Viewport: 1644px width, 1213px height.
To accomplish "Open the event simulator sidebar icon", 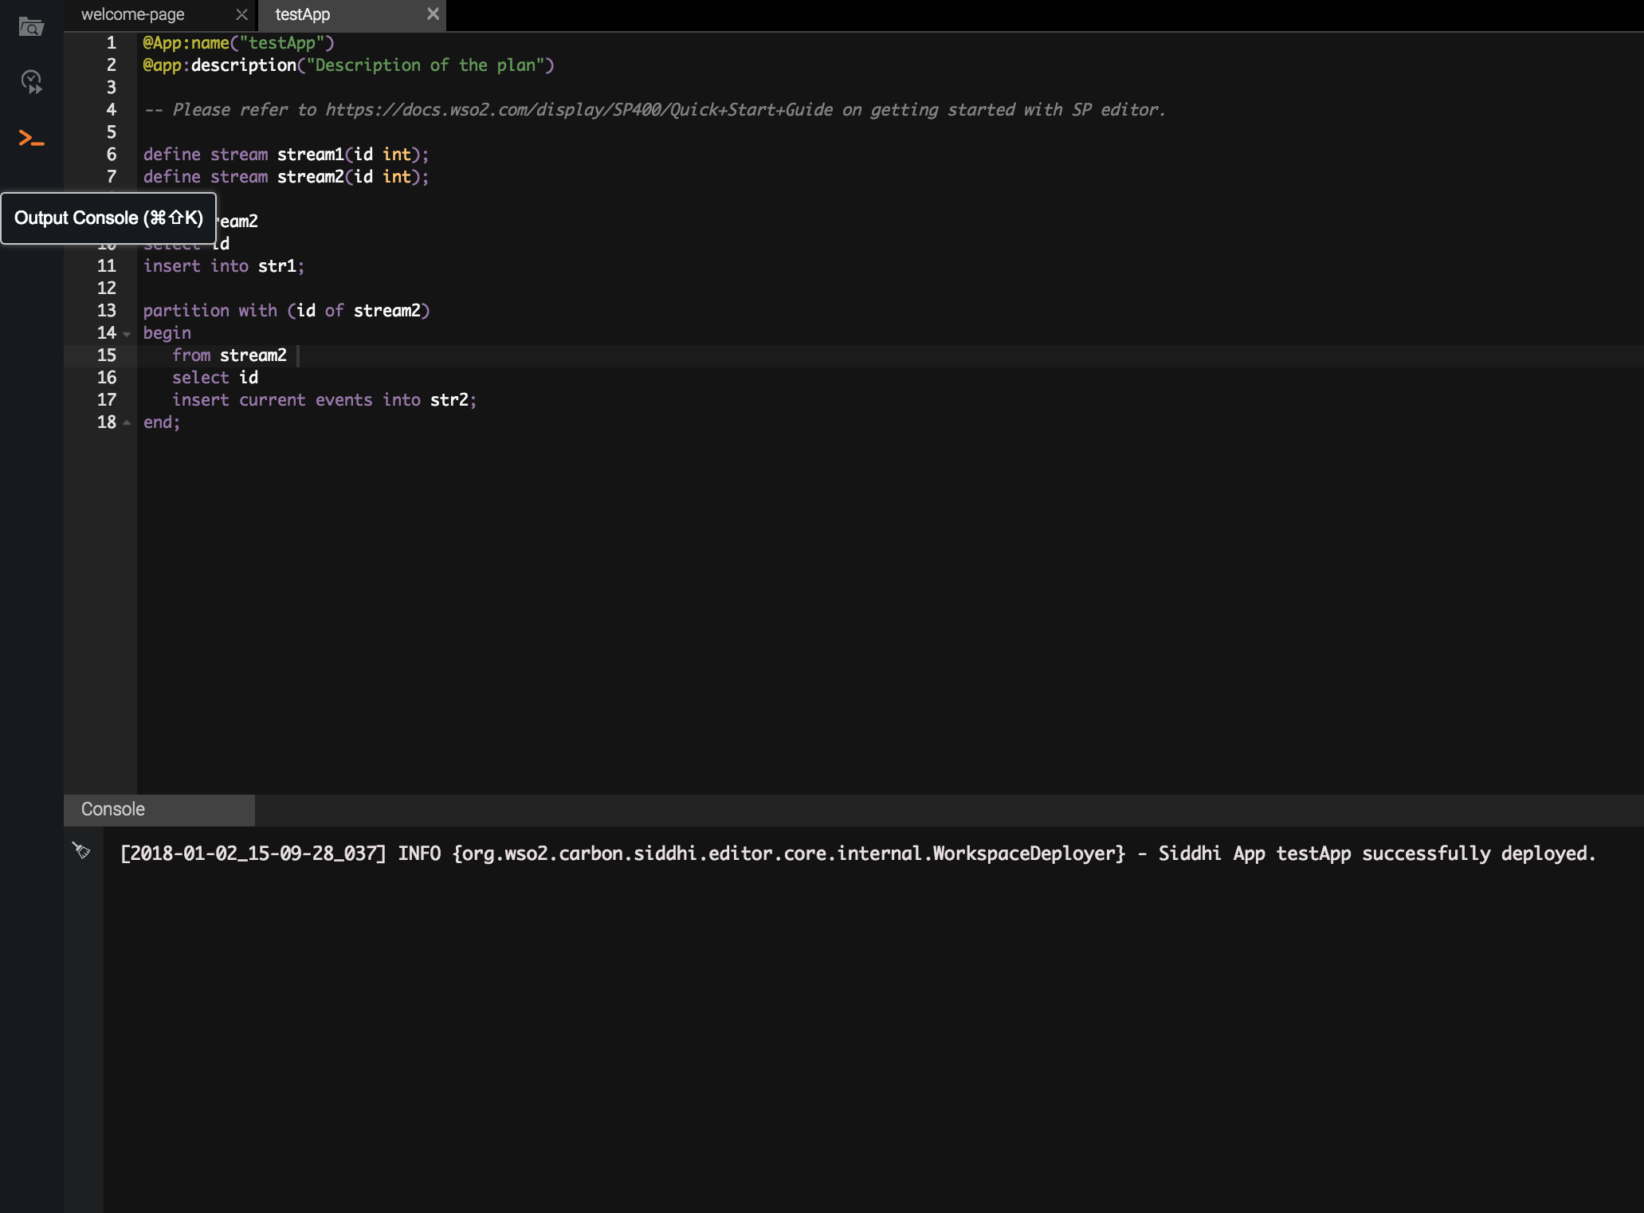I will point(31,82).
